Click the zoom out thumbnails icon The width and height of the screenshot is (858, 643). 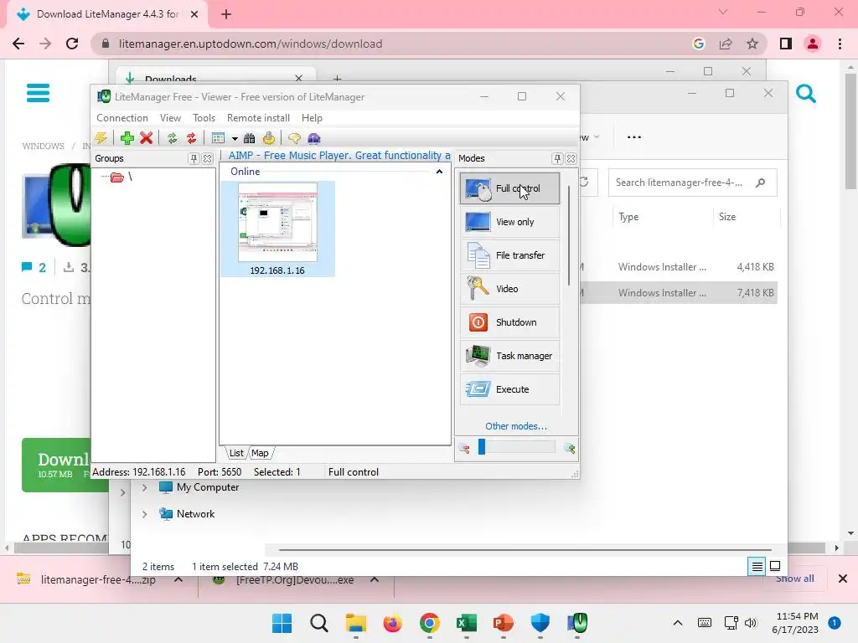(x=464, y=449)
